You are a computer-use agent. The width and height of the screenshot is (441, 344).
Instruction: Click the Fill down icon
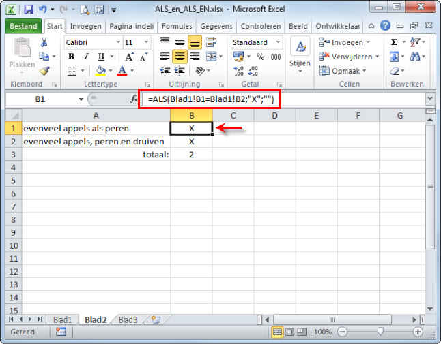click(x=394, y=57)
